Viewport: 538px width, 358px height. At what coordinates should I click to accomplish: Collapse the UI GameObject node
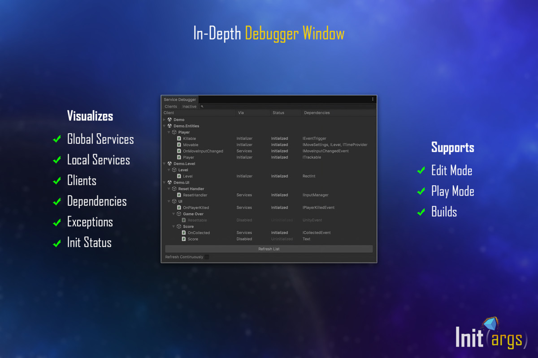click(169, 201)
